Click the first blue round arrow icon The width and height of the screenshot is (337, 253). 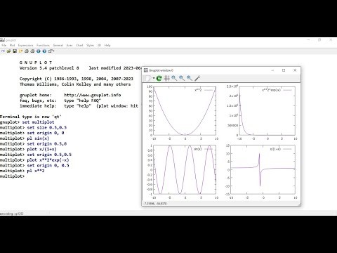point(39,51)
